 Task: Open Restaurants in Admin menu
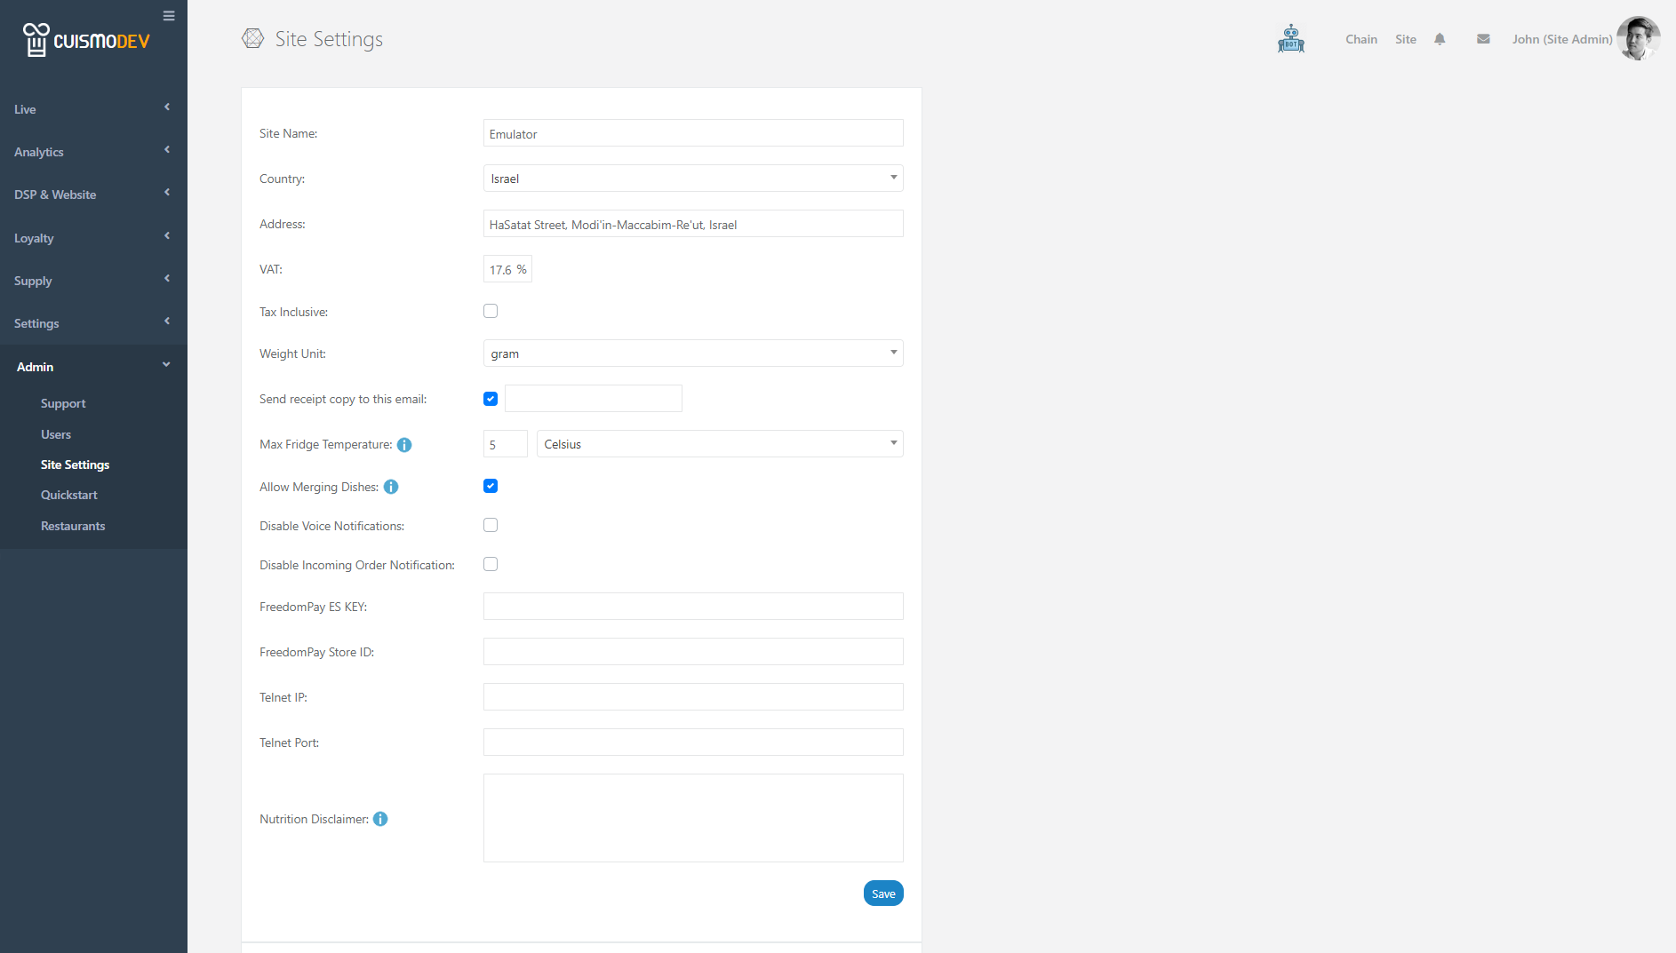coord(73,526)
